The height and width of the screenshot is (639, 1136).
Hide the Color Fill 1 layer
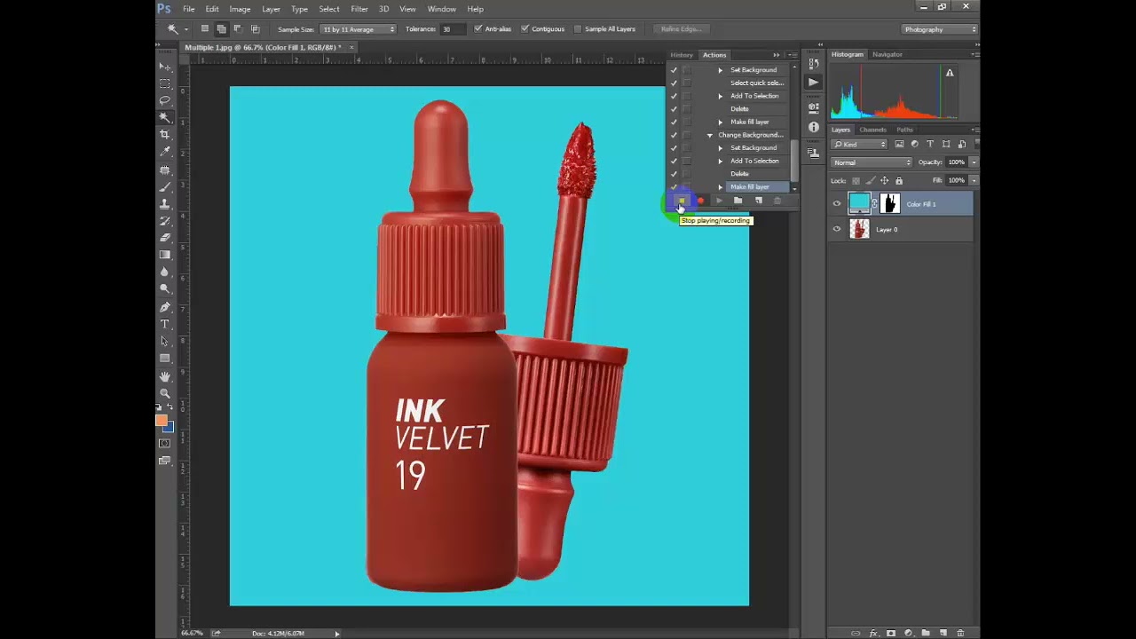(836, 203)
